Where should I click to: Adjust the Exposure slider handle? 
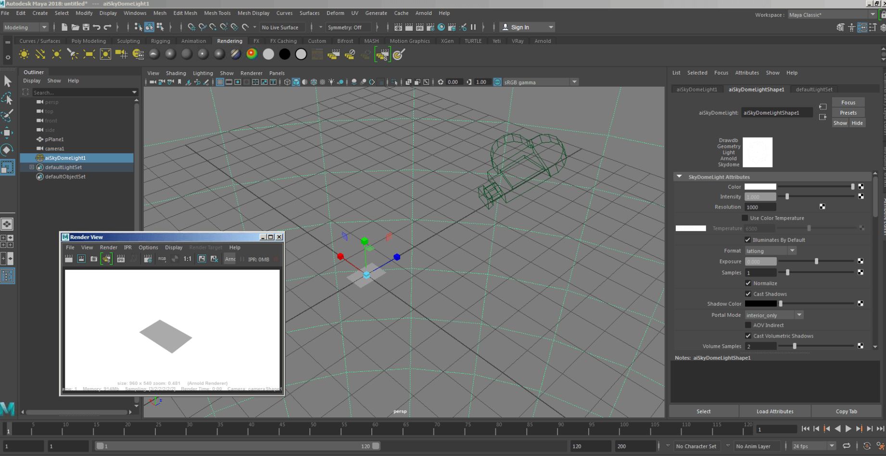816,261
